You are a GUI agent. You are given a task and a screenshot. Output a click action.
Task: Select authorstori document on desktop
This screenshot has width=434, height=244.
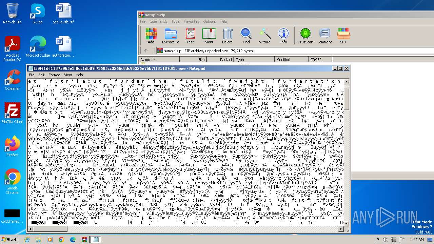[x=63, y=47]
